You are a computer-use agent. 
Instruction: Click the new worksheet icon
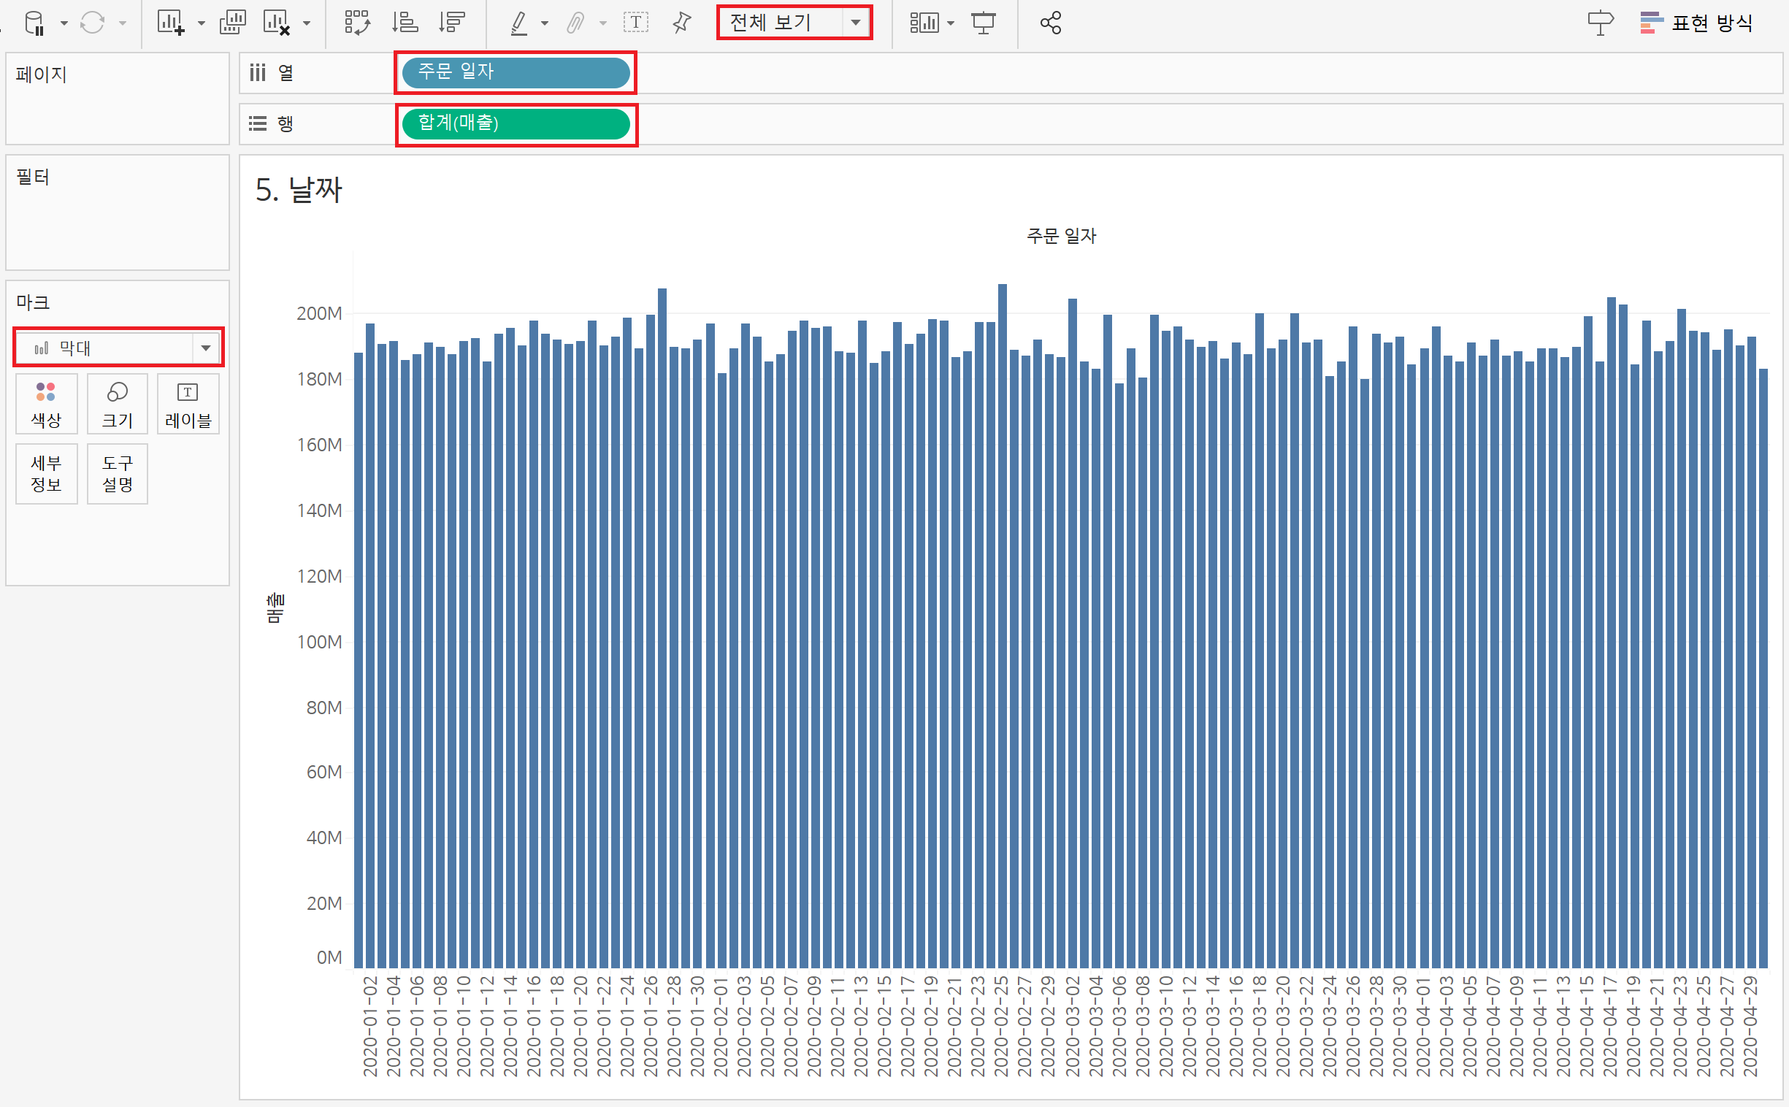click(x=170, y=23)
